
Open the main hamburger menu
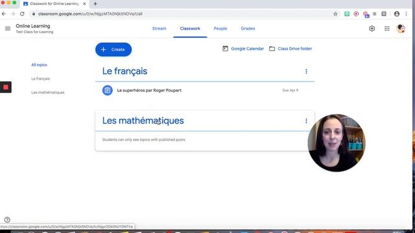tap(8, 28)
